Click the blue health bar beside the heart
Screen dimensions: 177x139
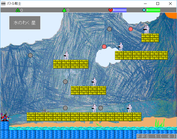pyautogui.click(x=120, y=10)
